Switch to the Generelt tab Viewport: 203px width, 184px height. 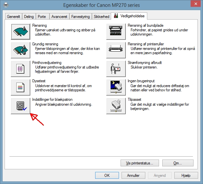point(14,17)
